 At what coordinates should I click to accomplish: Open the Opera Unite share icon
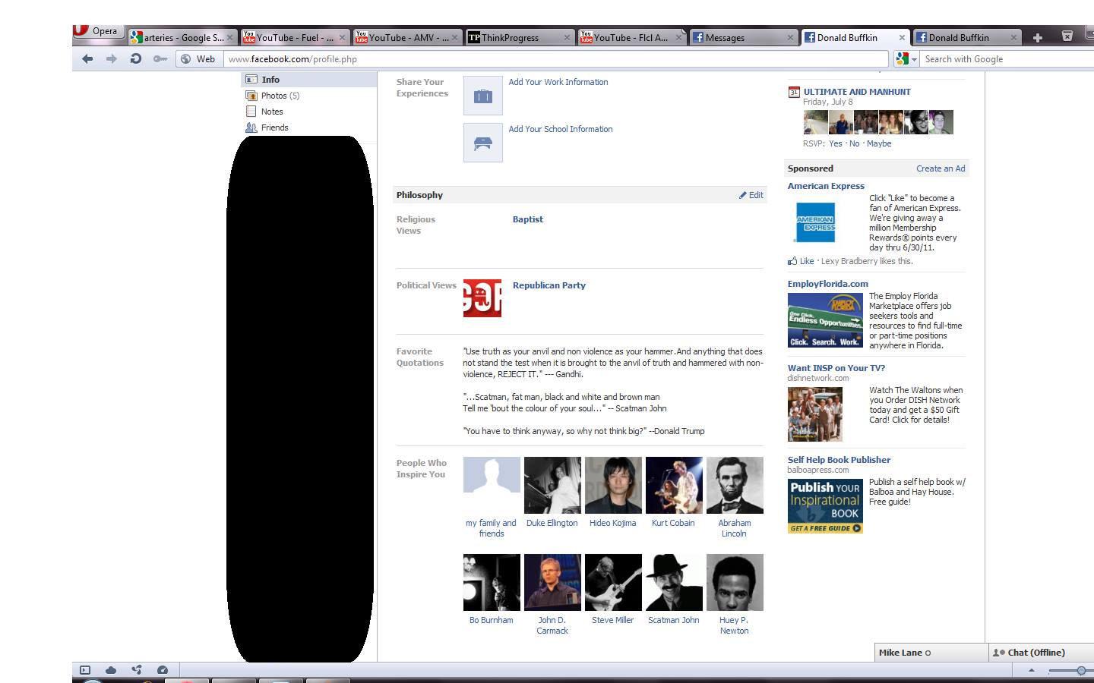(137, 670)
